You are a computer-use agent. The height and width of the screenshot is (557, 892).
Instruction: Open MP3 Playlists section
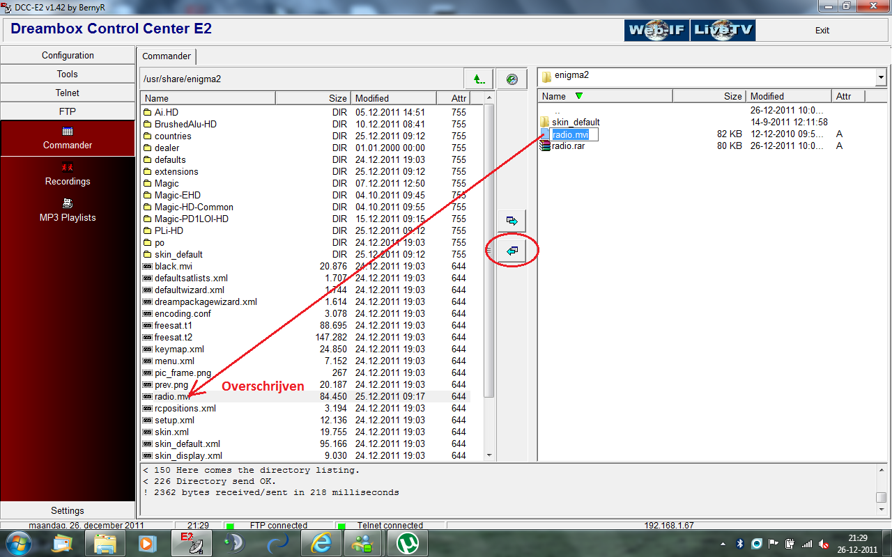pos(68,210)
